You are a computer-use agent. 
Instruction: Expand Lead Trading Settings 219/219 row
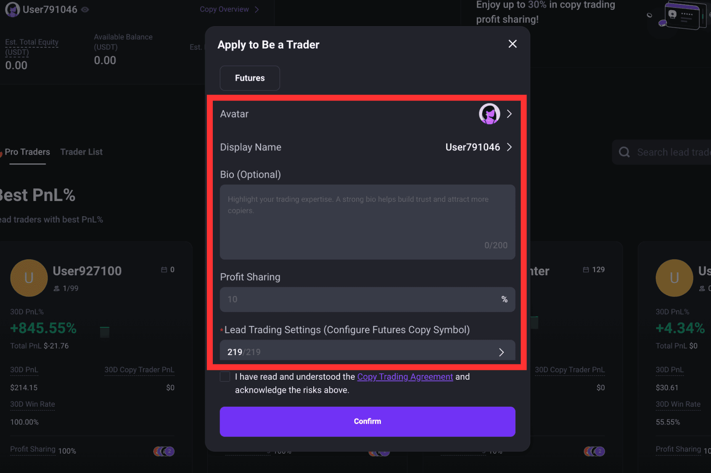(367, 351)
